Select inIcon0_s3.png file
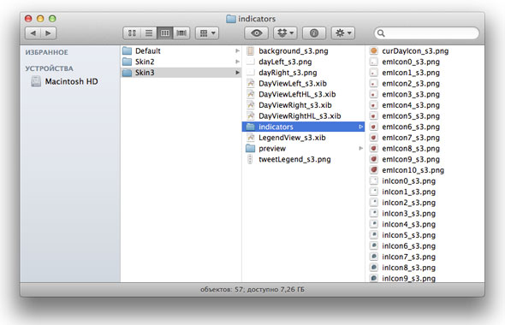 click(x=425, y=180)
